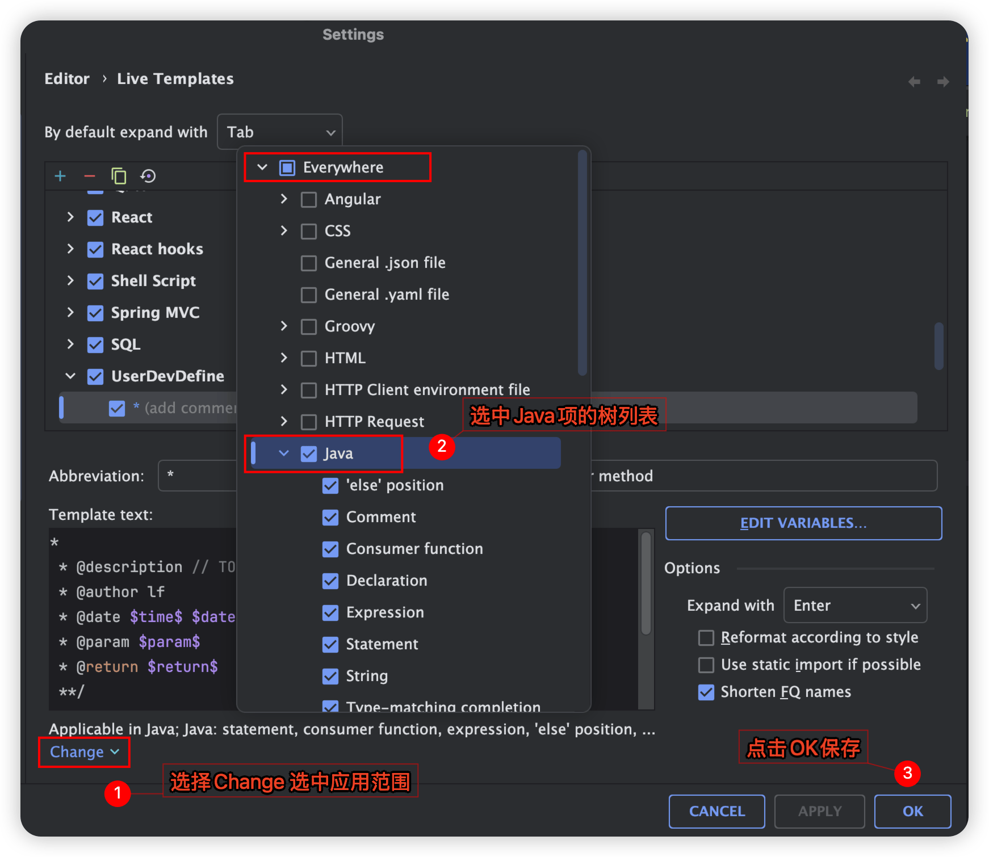This screenshot has width=989, height=857.
Task: Enable Use static import if possible
Action: 706,665
